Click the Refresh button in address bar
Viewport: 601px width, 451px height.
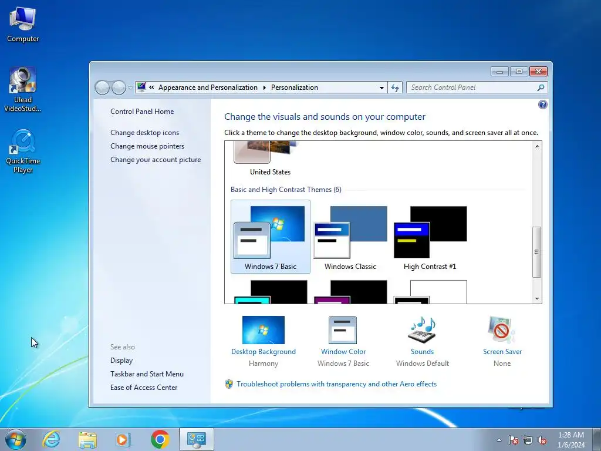coord(395,88)
